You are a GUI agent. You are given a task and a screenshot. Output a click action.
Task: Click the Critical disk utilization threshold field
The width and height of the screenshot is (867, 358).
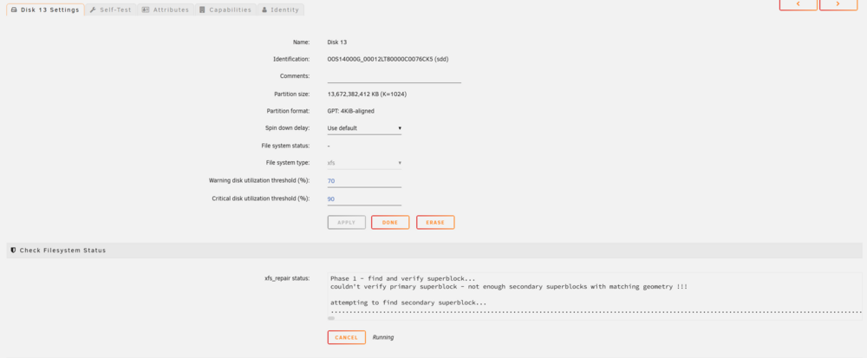(364, 199)
